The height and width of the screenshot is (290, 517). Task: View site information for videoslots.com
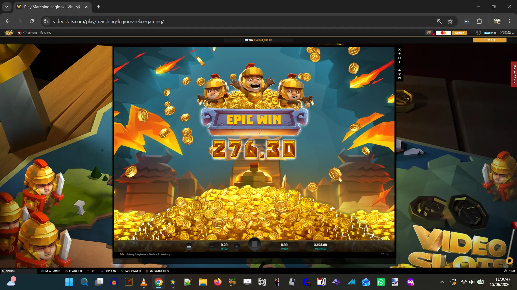46,21
